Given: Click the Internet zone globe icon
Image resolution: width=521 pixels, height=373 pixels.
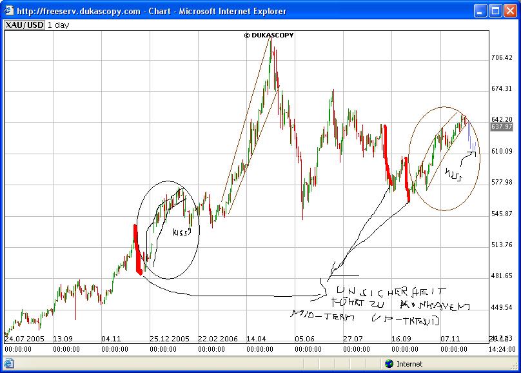Looking at the screenshot, I should click(x=388, y=364).
